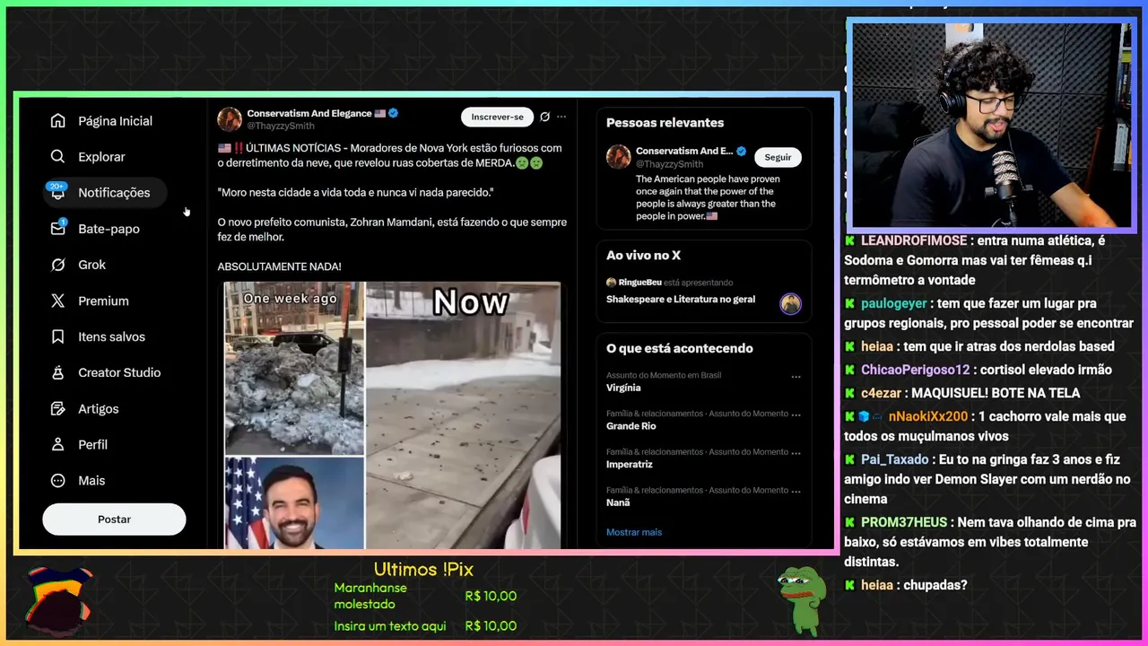This screenshot has height=646, width=1148.
Task: Click the 'One week ago' snow image
Action: pos(294,368)
